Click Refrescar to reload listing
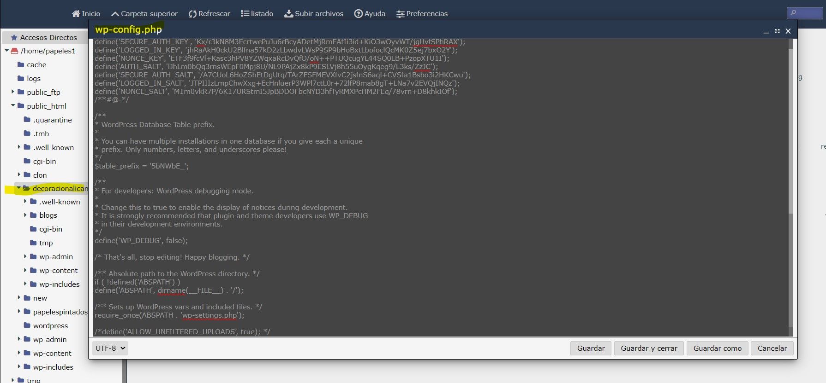 (x=209, y=13)
